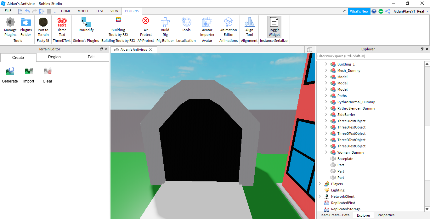Viewport: 430px width, 222px height.
Task: Select ReplicatedStorage in the Explorer
Action: [345, 209]
